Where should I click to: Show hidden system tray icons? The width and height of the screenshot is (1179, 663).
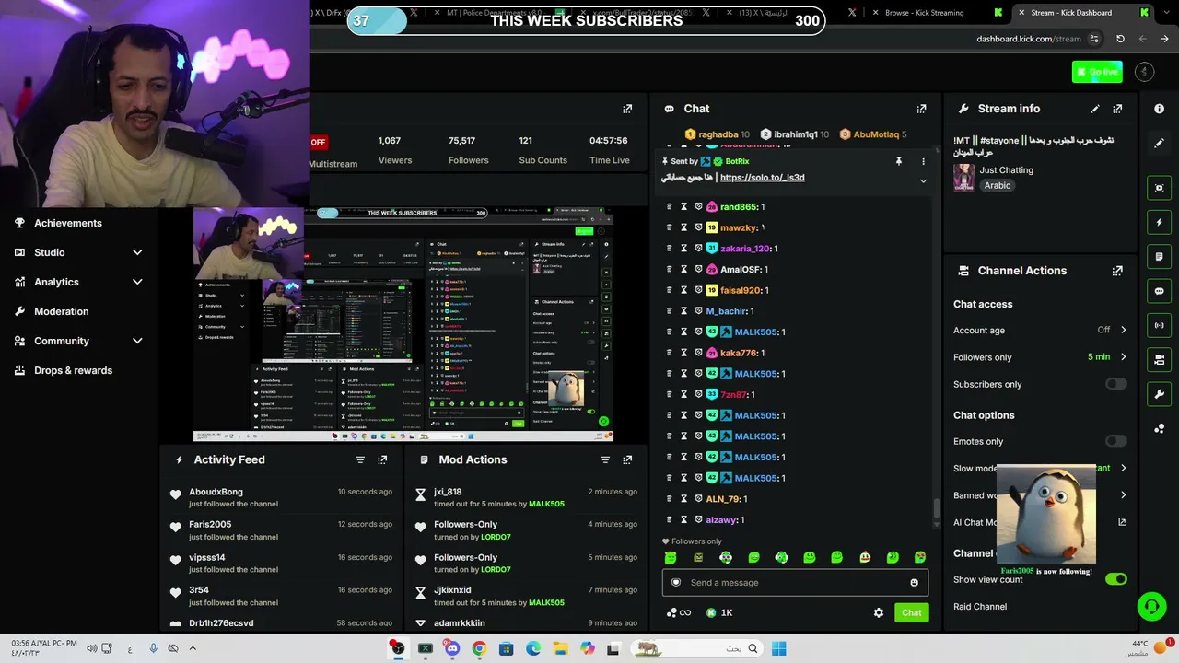coord(193,648)
